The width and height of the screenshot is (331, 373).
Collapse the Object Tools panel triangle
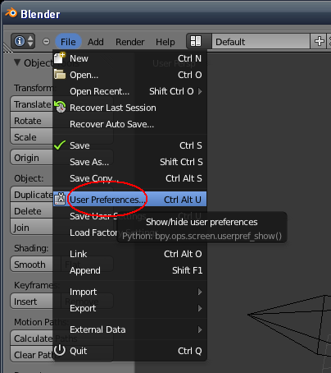[17, 62]
